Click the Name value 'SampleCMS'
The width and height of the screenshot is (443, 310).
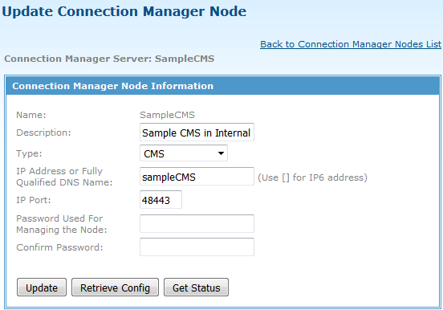(x=167, y=115)
